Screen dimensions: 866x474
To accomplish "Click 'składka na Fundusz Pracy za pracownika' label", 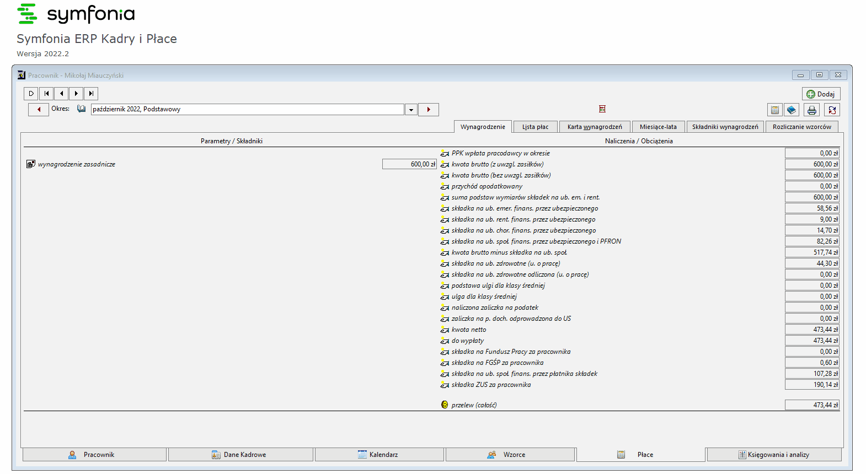I will (511, 352).
